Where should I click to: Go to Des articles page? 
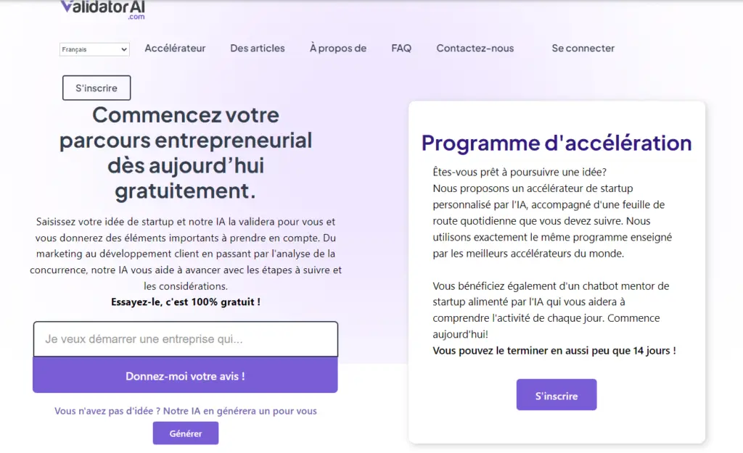tap(258, 49)
